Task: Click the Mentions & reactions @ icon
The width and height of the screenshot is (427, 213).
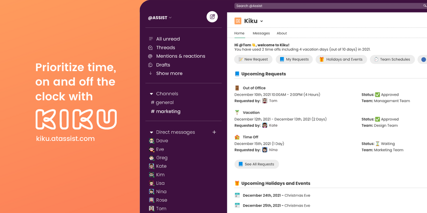Action: pyautogui.click(x=150, y=56)
